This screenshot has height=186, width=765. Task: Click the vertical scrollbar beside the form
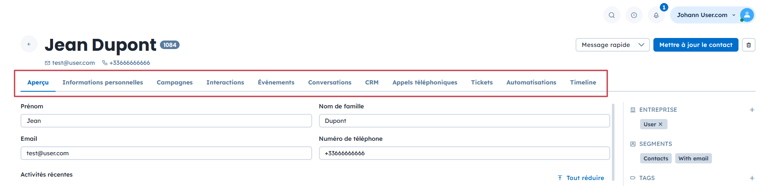click(x=613, y=142)
